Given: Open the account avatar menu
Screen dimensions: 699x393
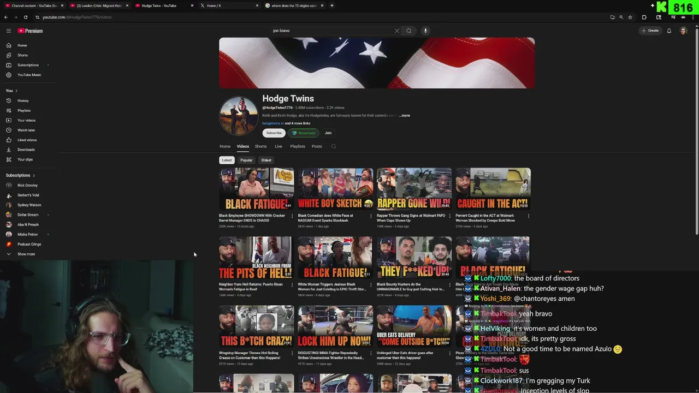Looking at the screenshot, I should tap(683, 31).
